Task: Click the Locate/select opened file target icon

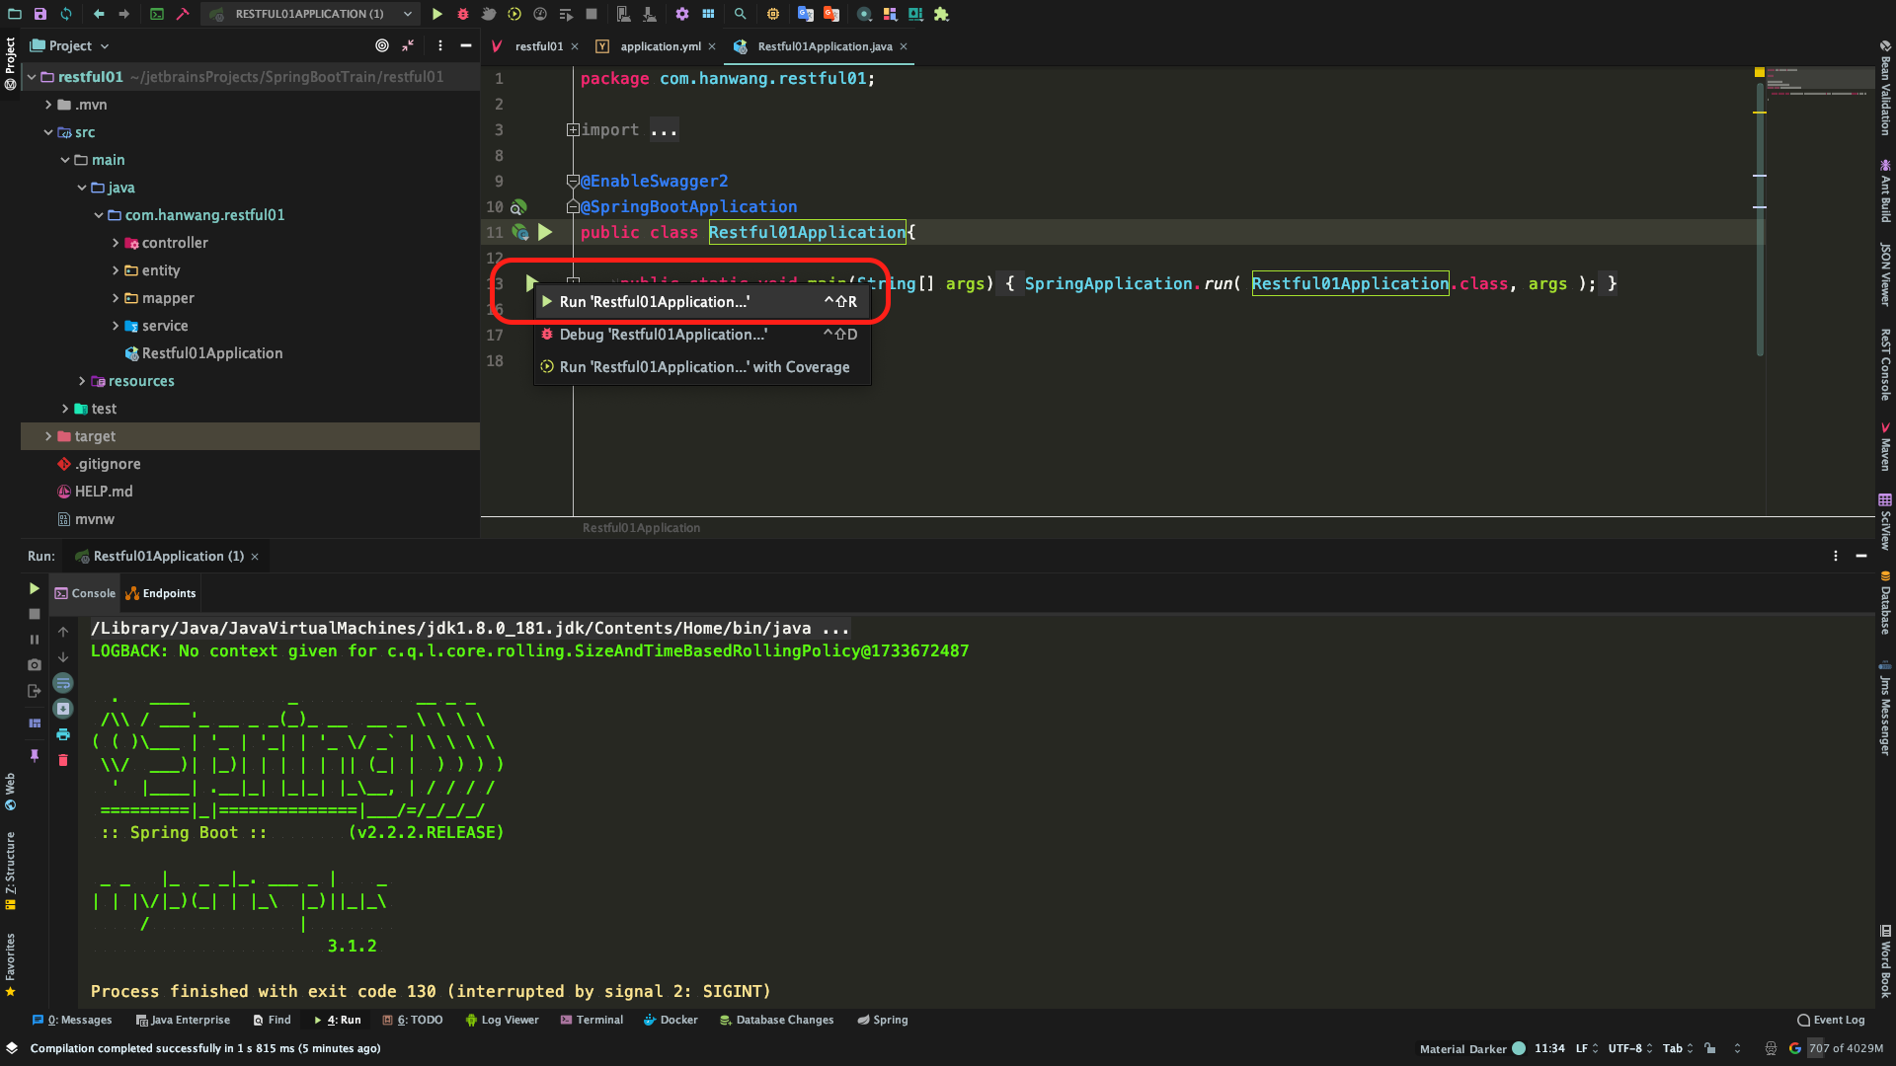Action: pos(382,45)
